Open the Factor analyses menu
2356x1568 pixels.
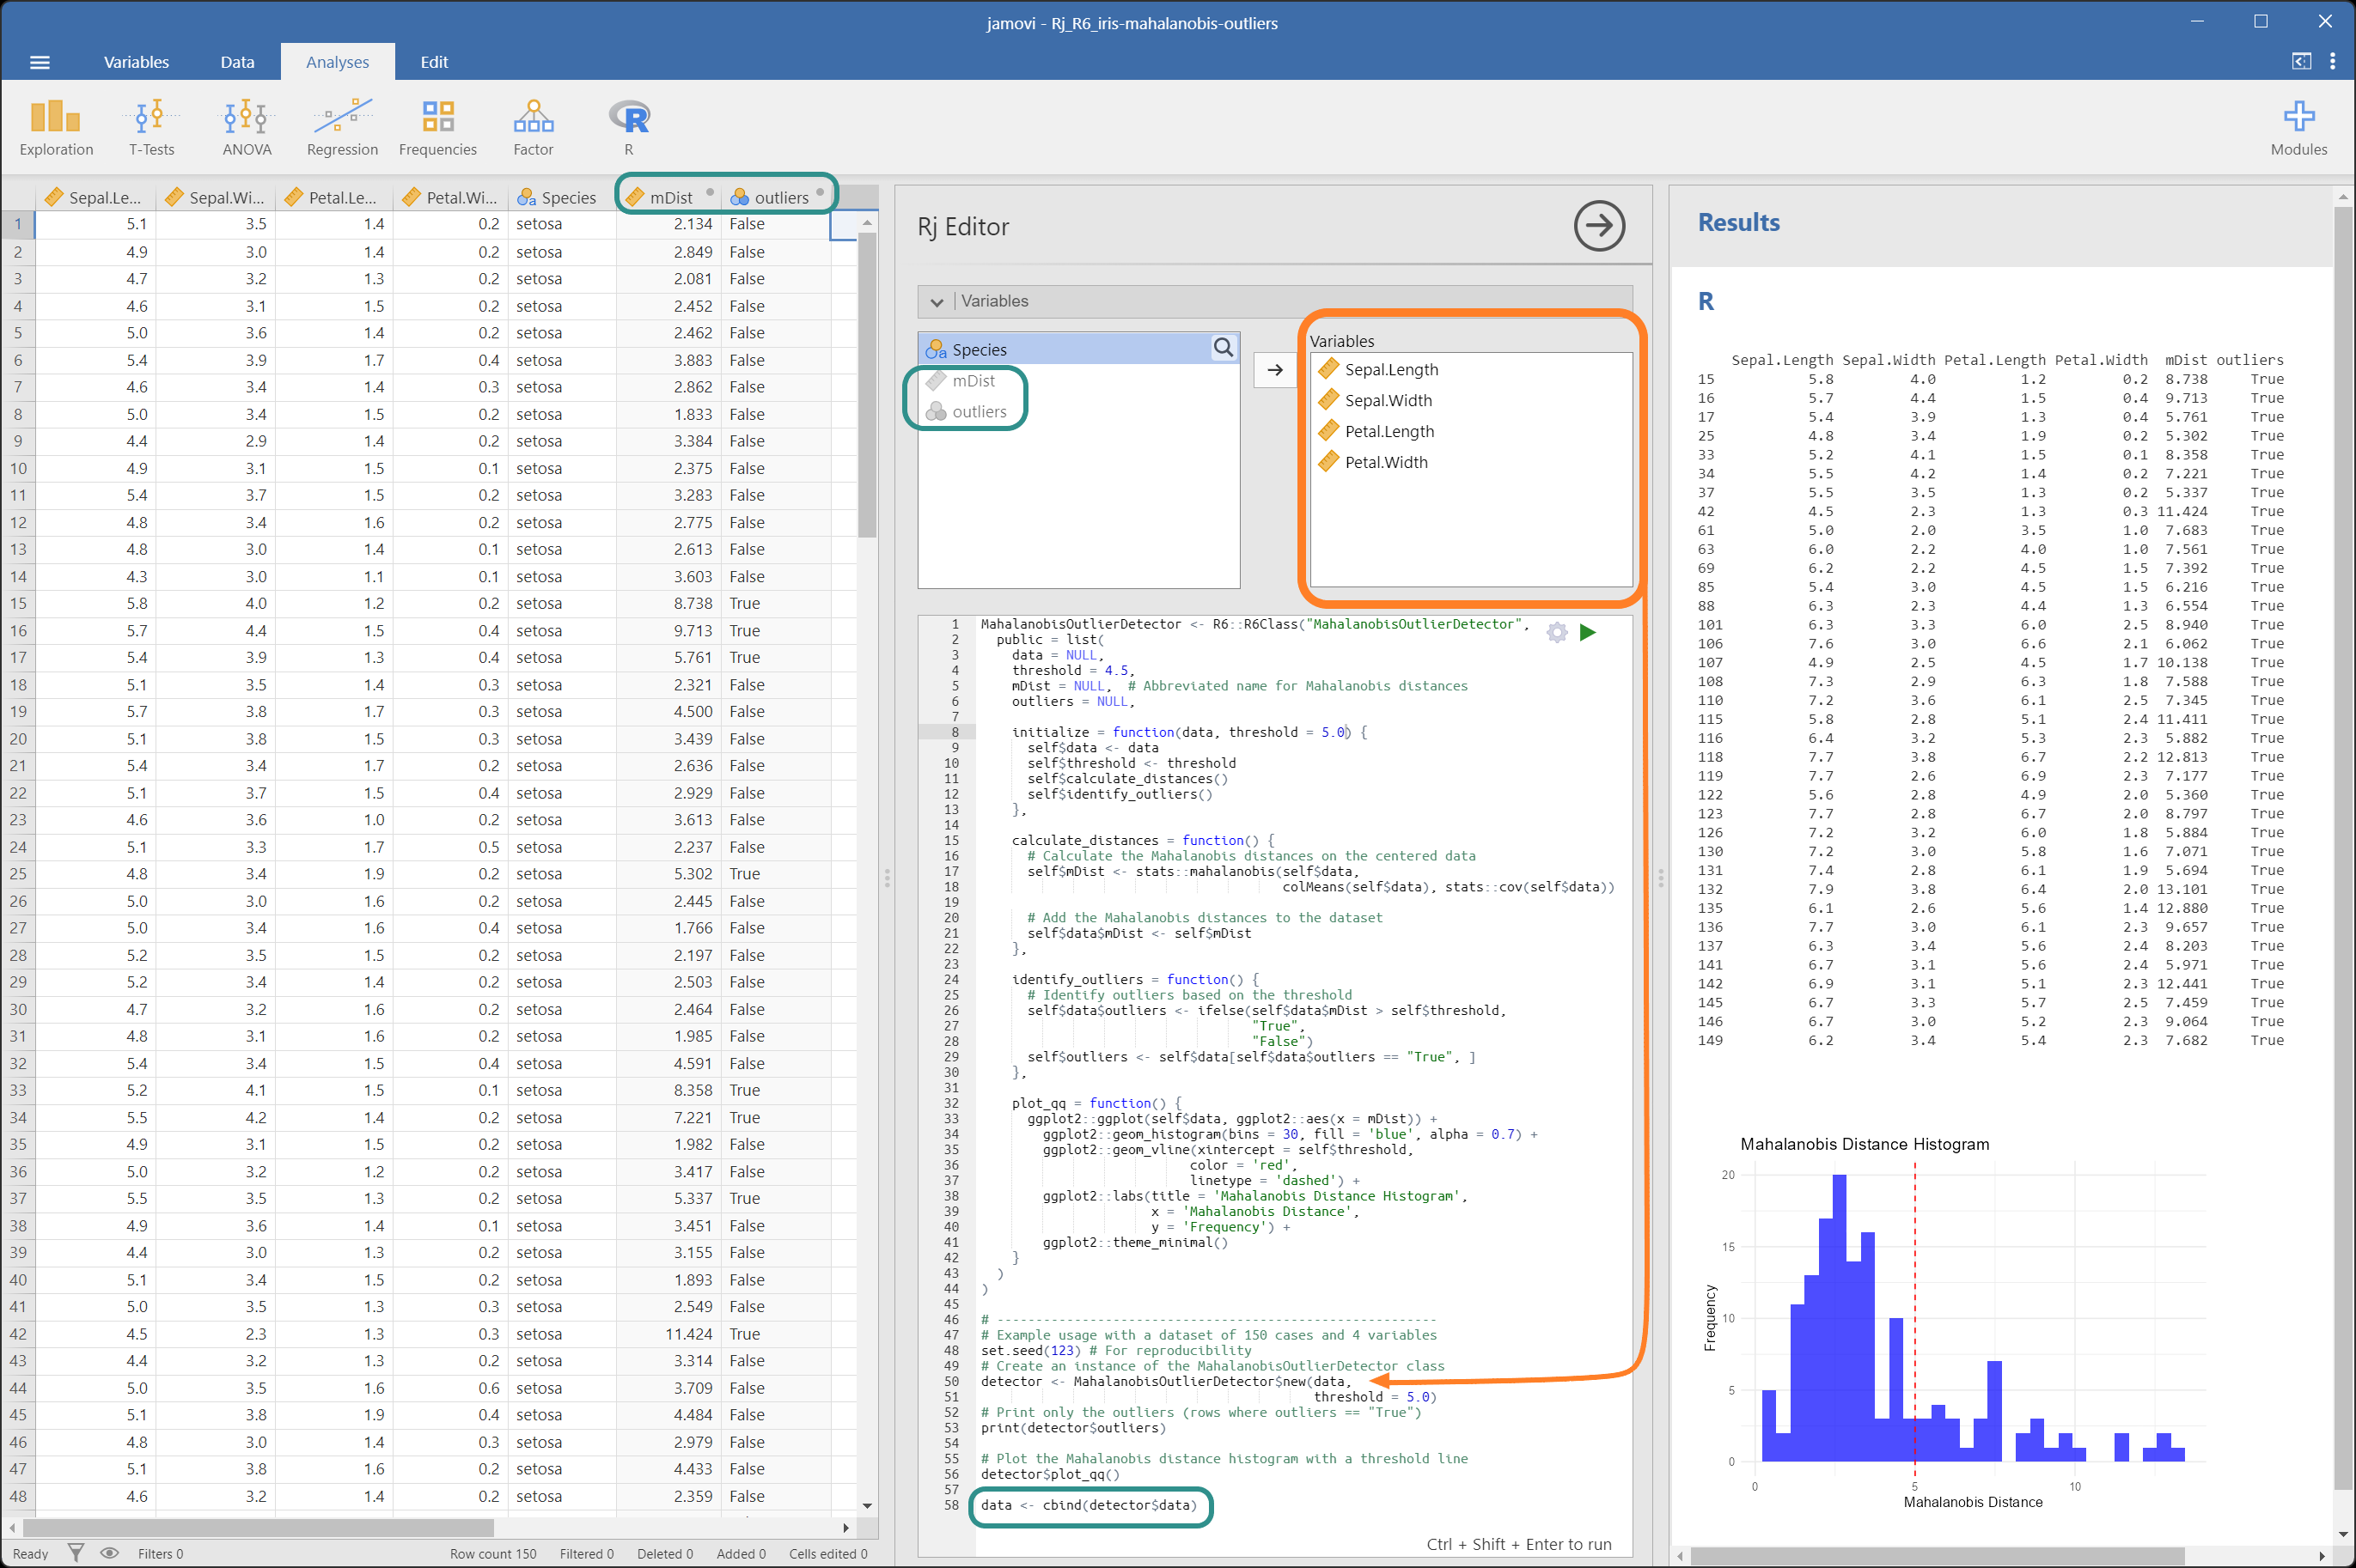(x=534, y=127)
